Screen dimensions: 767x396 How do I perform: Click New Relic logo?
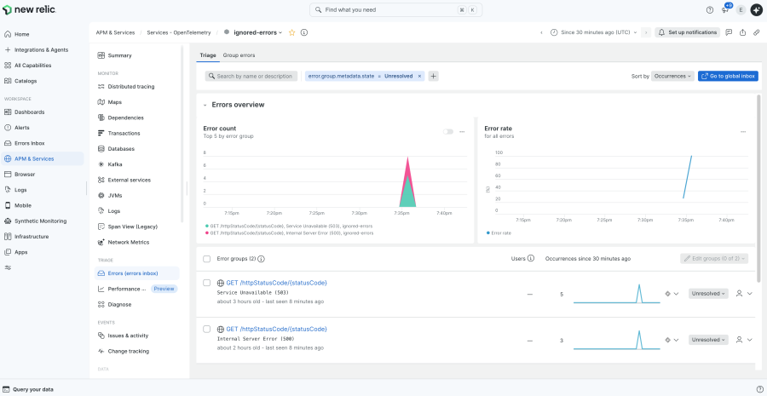point(29,9)
